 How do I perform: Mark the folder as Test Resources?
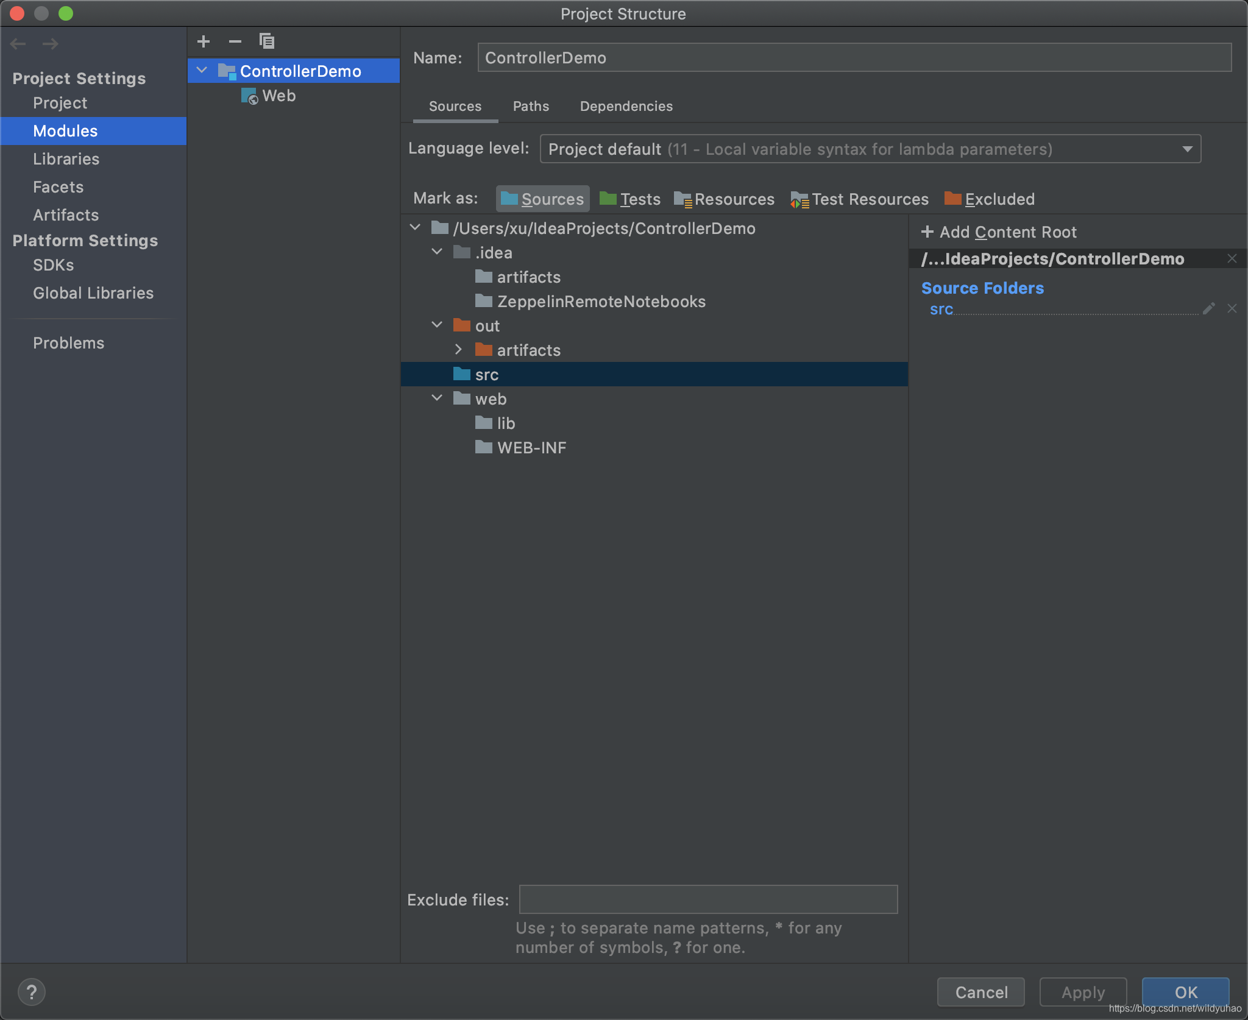coord(860,199)
